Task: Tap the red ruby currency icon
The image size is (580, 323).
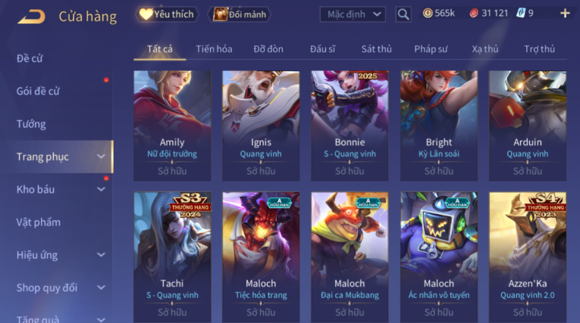Action: click(x=474, y=14)
